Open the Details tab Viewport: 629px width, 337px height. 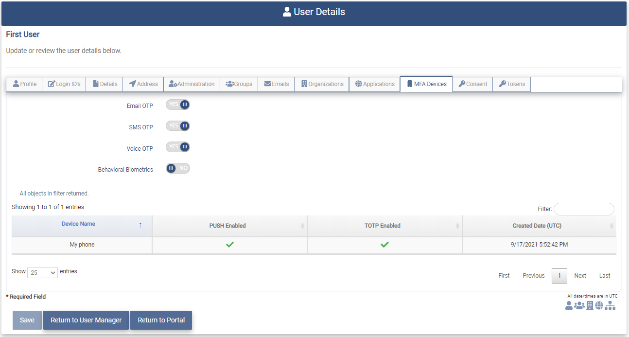[x=105, y=84]
